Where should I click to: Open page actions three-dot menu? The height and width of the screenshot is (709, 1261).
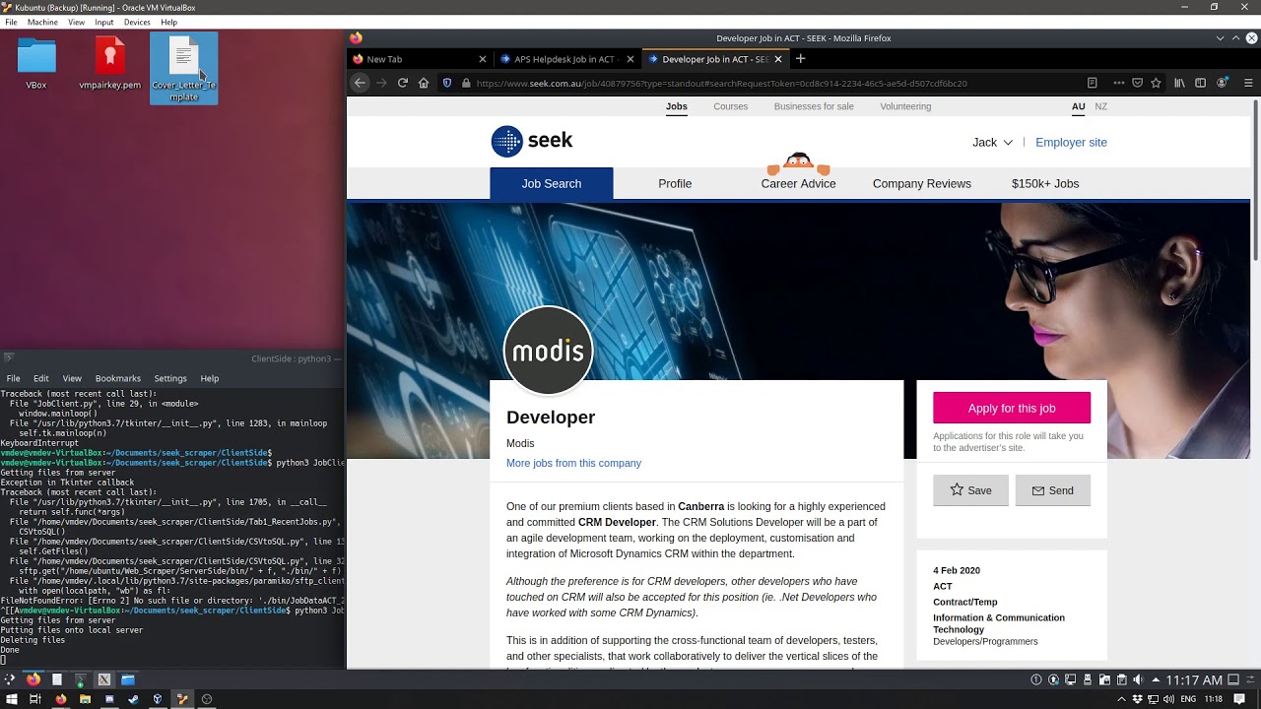[1119, 84]
